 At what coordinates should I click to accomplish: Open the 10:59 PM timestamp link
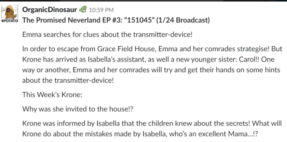coord(101,10)
